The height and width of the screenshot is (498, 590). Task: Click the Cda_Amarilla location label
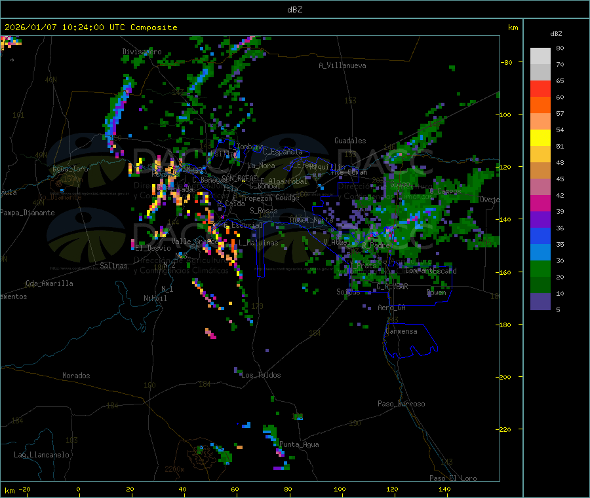click(50, 283)
